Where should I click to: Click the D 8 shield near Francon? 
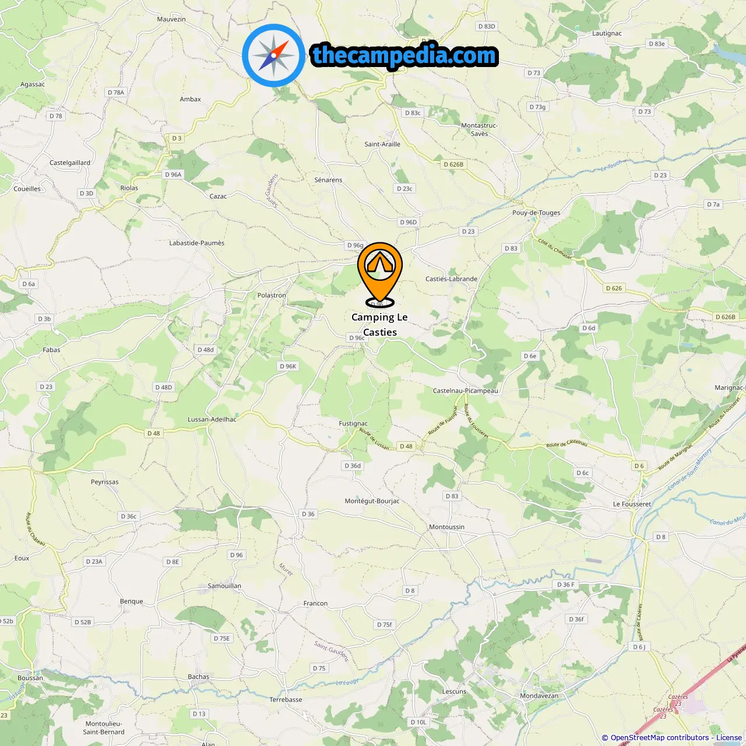[410, 590]
